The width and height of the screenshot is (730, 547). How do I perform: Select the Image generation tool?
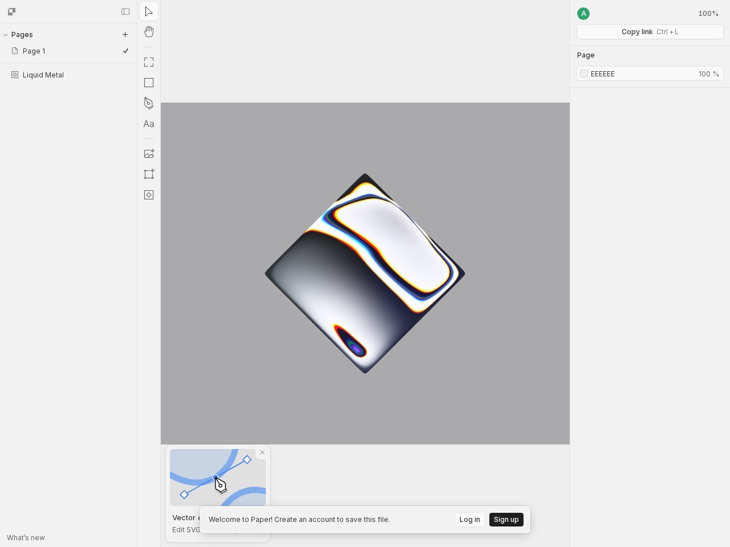149,154
